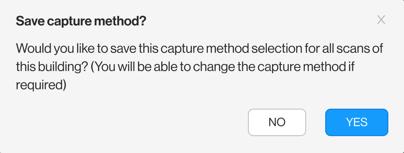
Task: Click the word 'required)' in message
Action: pos(41,85)
